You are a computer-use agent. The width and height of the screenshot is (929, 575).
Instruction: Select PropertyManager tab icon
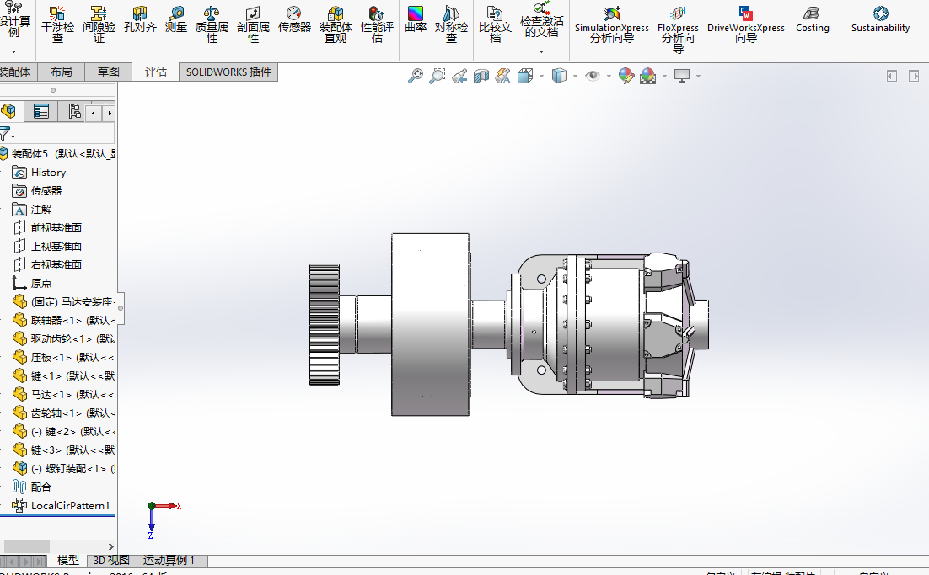(x=40, y=111)
